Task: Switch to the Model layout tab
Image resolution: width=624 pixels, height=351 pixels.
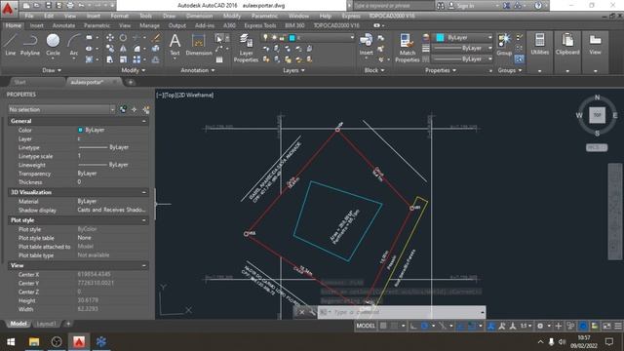Action: click(19, 324)
